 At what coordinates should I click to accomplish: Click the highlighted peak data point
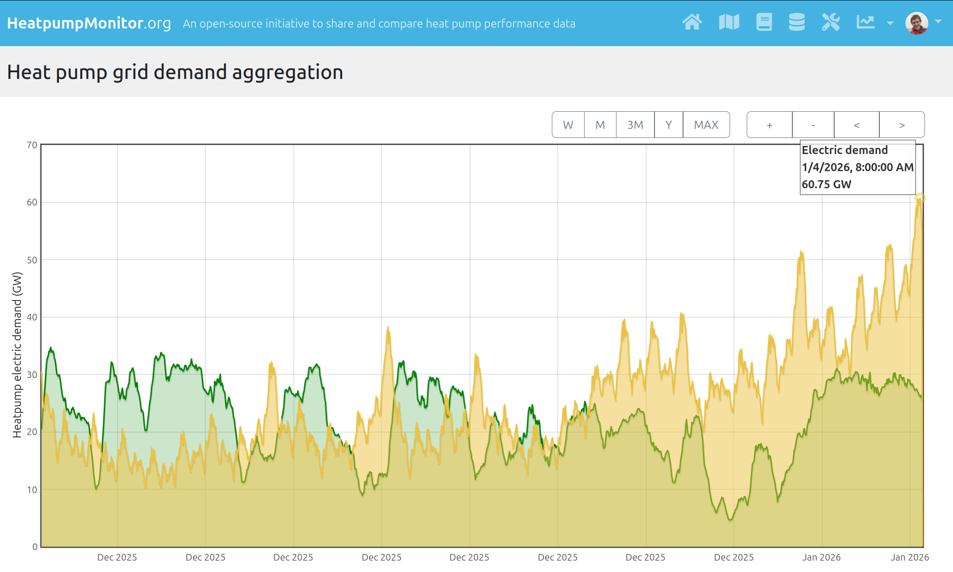pyautogui.click(x=920, y=198)
